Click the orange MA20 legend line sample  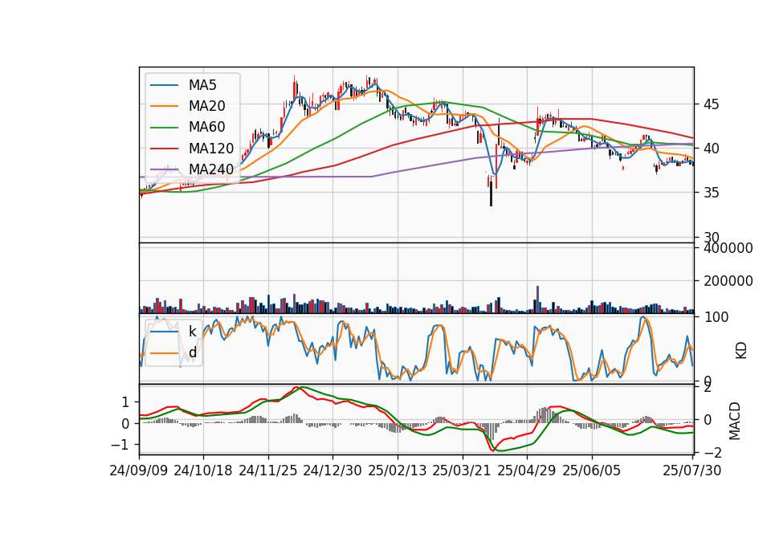click(164, 106)
